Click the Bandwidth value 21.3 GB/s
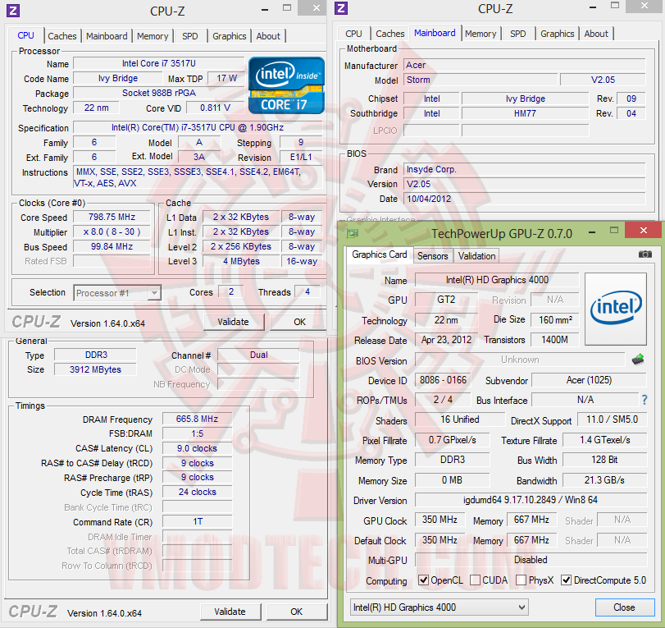 (x=605, y=480)
